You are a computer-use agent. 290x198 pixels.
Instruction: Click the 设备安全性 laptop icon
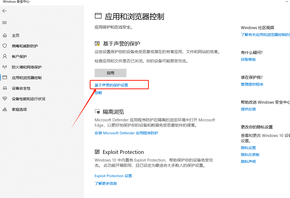click(x=5, y=88)
